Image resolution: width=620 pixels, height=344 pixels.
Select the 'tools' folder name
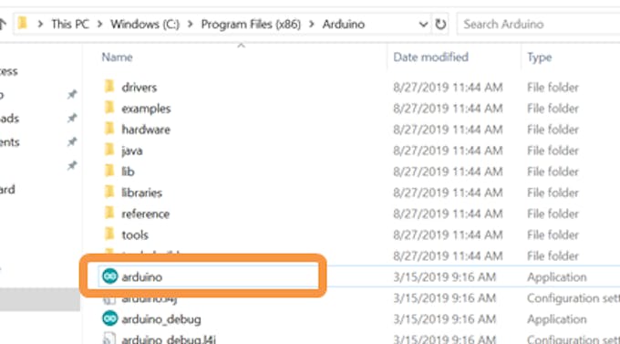pos(135,235)
